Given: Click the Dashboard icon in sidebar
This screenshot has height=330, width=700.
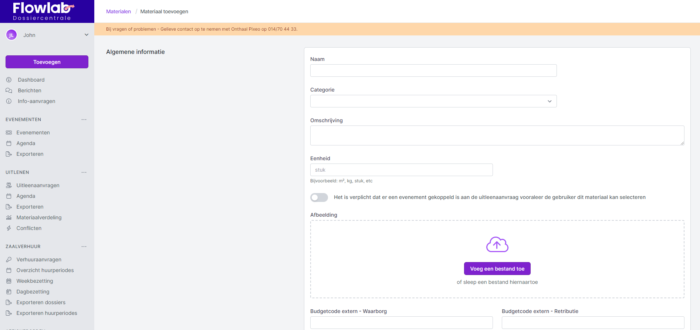Looking at the screenshot, I should (9, 80).
